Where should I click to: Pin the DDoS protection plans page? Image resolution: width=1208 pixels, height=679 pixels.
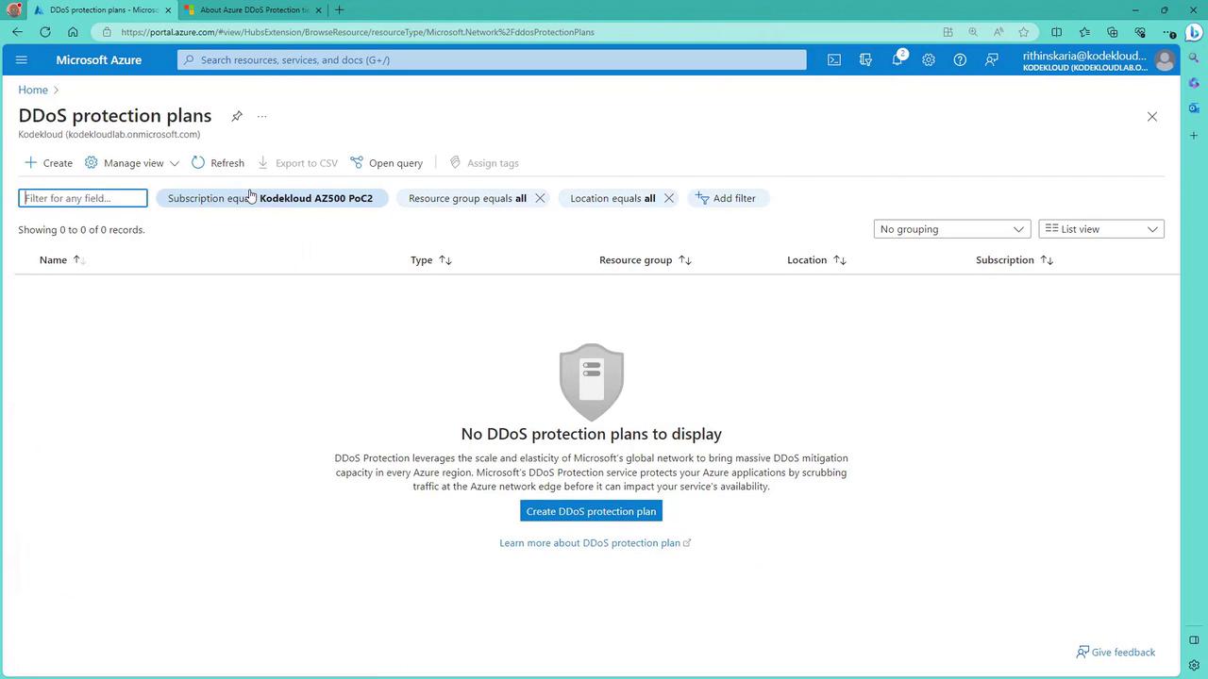click(237, 116)
